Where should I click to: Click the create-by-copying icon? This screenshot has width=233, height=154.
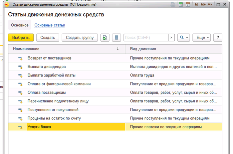(x=105, y=38)
